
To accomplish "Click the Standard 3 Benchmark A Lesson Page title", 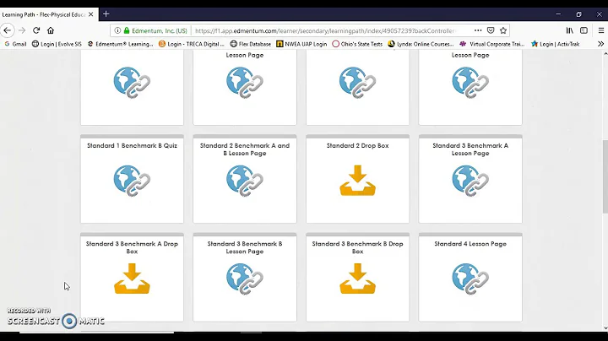I will [470, 149].
